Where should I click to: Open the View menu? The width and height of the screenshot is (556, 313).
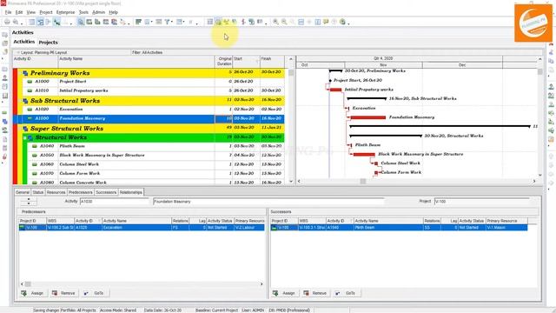[31, 12]
